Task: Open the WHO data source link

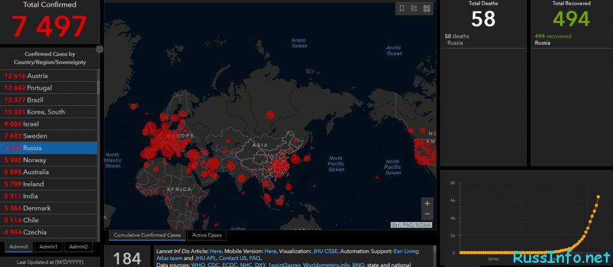Action: pyautogui.click(x=197, y=265)
